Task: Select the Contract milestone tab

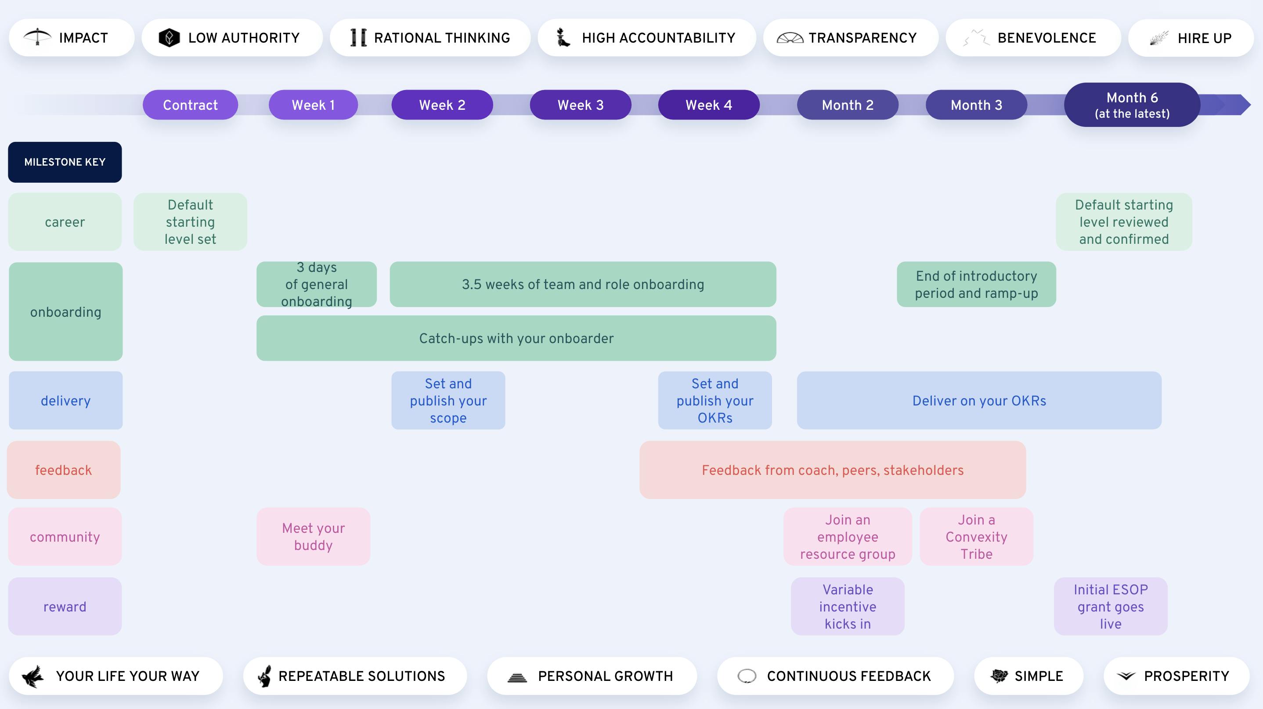Action: pos(190,104)
